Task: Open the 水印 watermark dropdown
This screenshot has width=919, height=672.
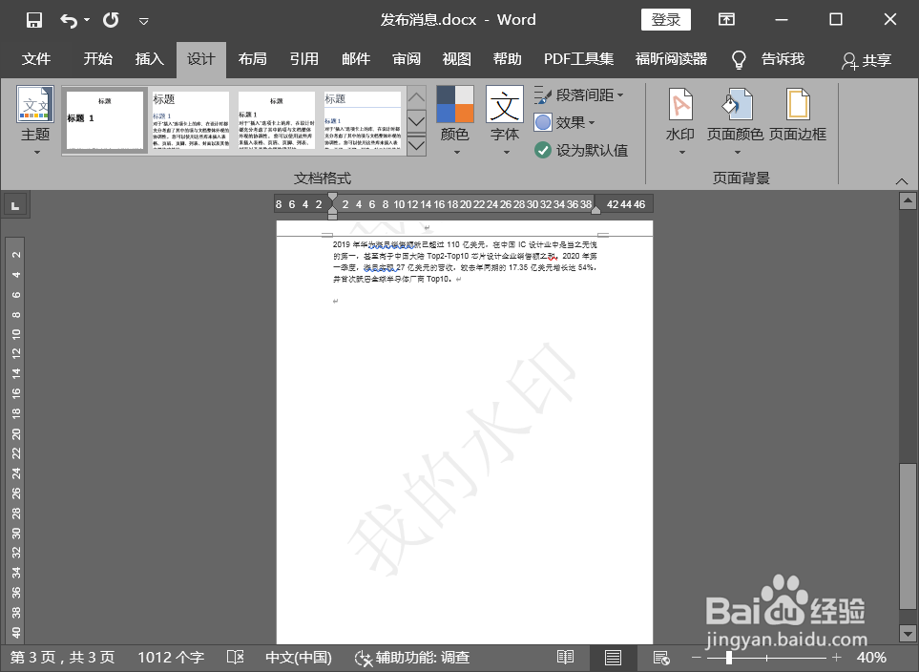Action: tap(680, 121)
